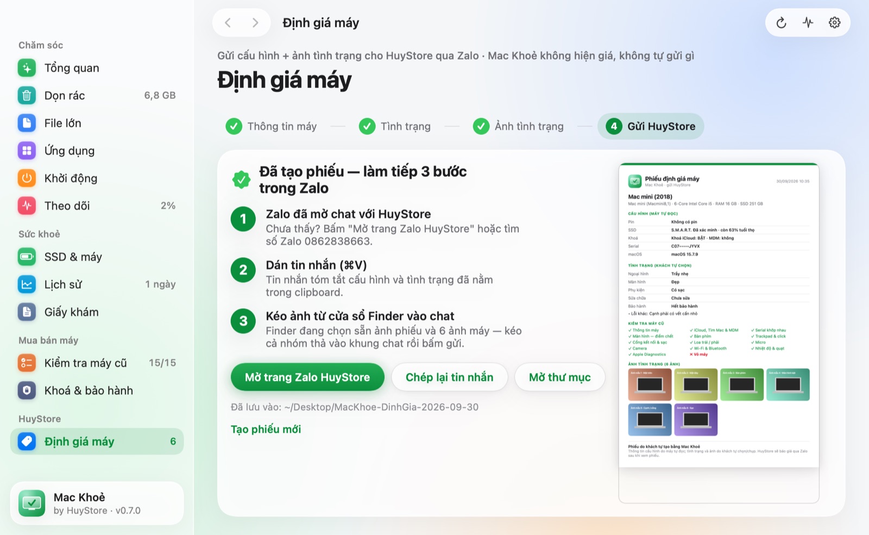This screenshot has height=535, width=869.
Task: Switch to the Thông tin máy step
Action: pyautogui.click(x=271, y=126)
